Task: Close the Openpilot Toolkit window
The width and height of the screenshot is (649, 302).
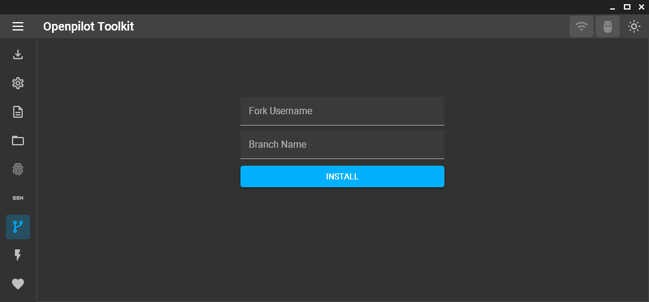Action: [642, 7]
